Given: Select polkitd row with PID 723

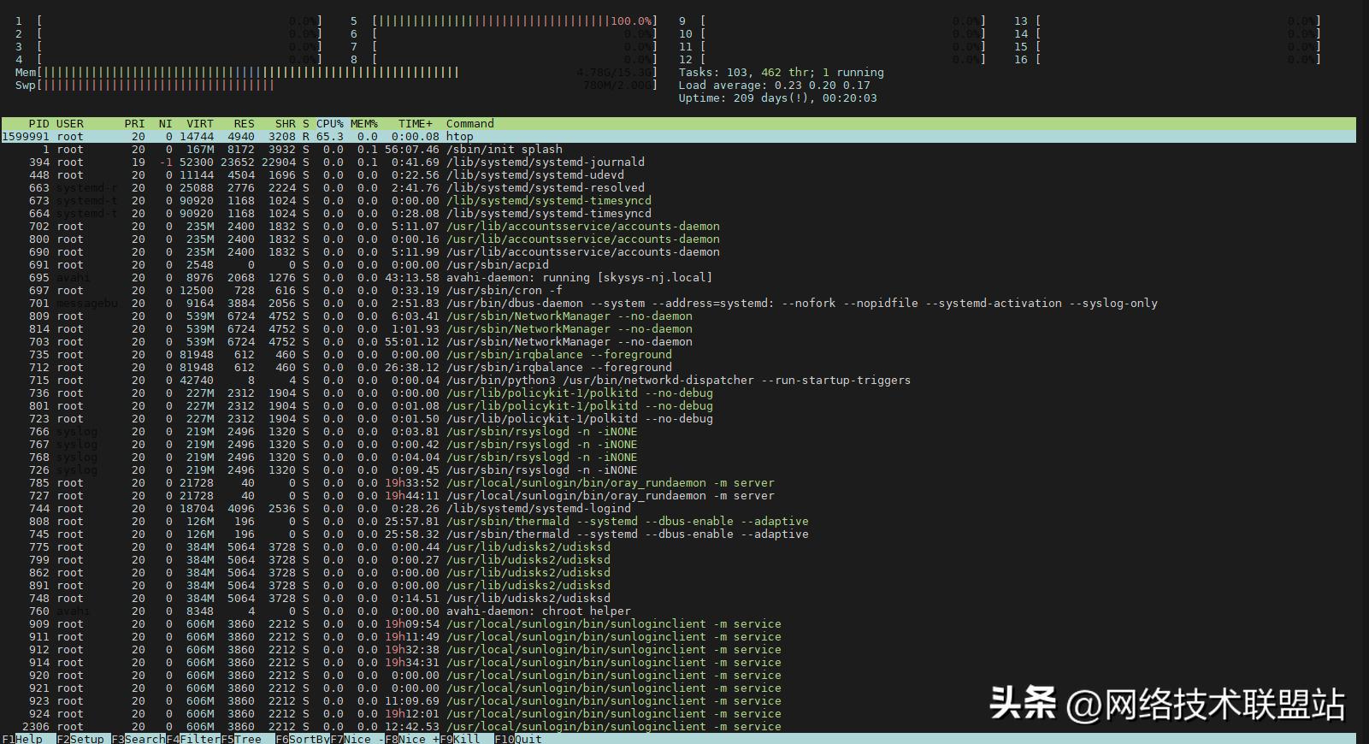Looking at the screenshot, I should [x=679, y=419].
